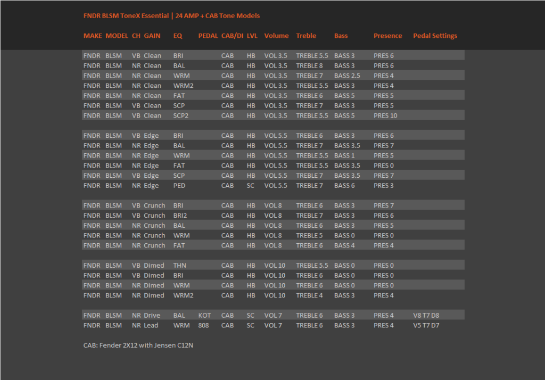Click the LVL column header
This screenshot has width=545, height=380.
252,36
